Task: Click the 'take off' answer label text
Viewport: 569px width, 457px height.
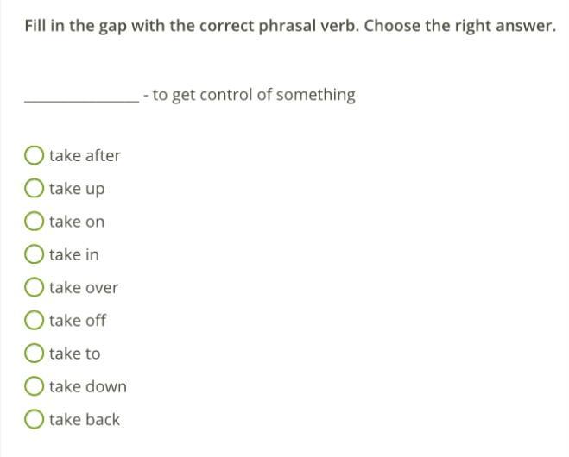Action: click(78, 321)
